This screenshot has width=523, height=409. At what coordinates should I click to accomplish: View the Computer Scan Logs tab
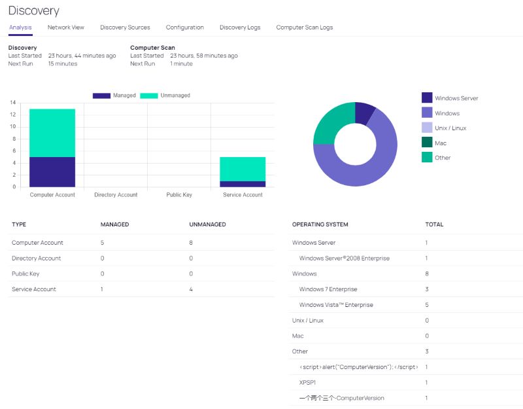[x=304, y=27]
